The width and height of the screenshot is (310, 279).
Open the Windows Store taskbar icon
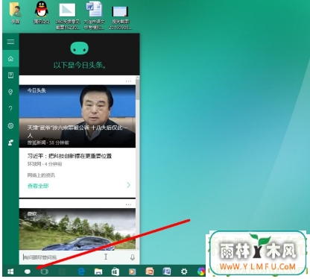coord(115,272)
